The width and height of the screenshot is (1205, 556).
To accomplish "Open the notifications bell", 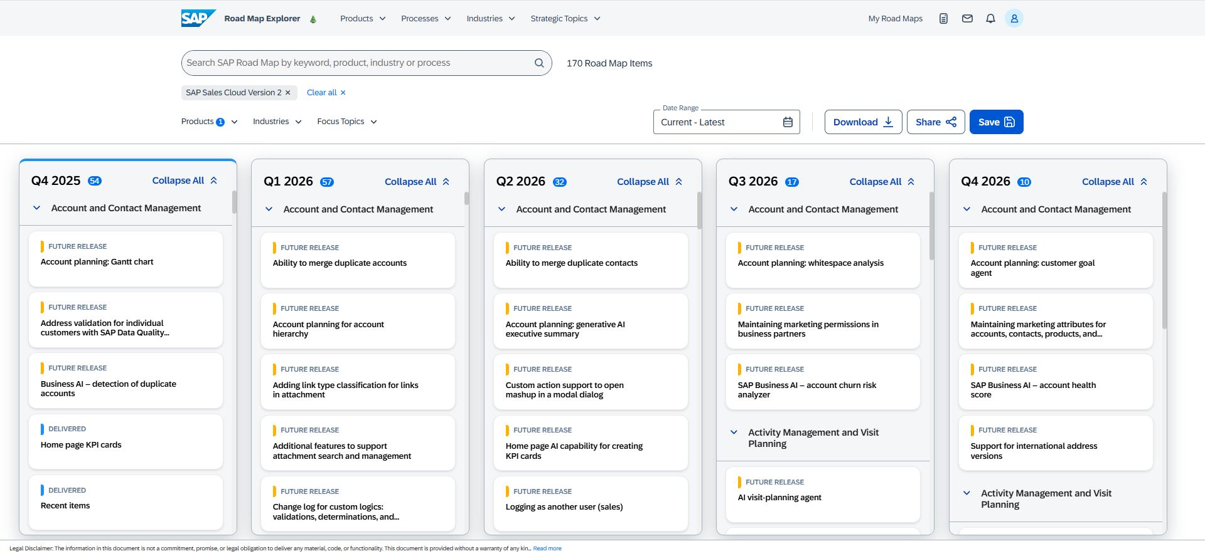I will pyautogui.click(x=990, y=19).
